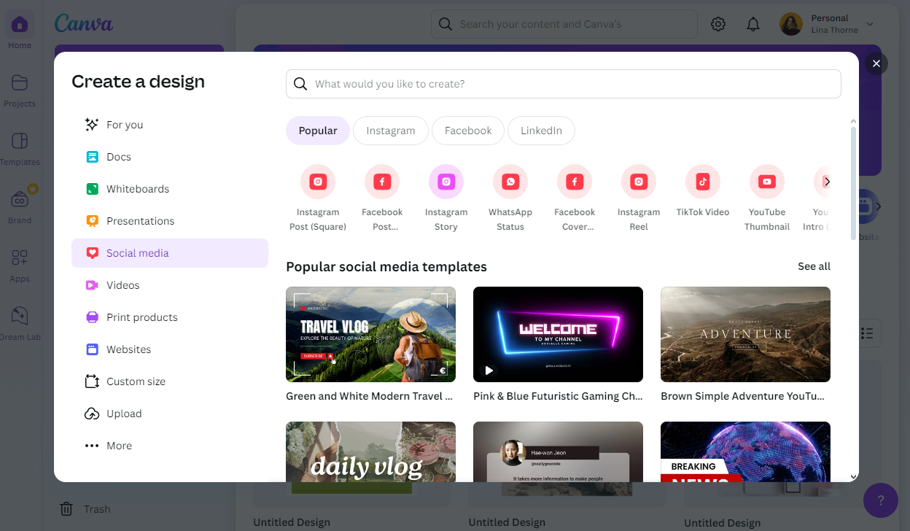Click See all templates link

point(814,266)
